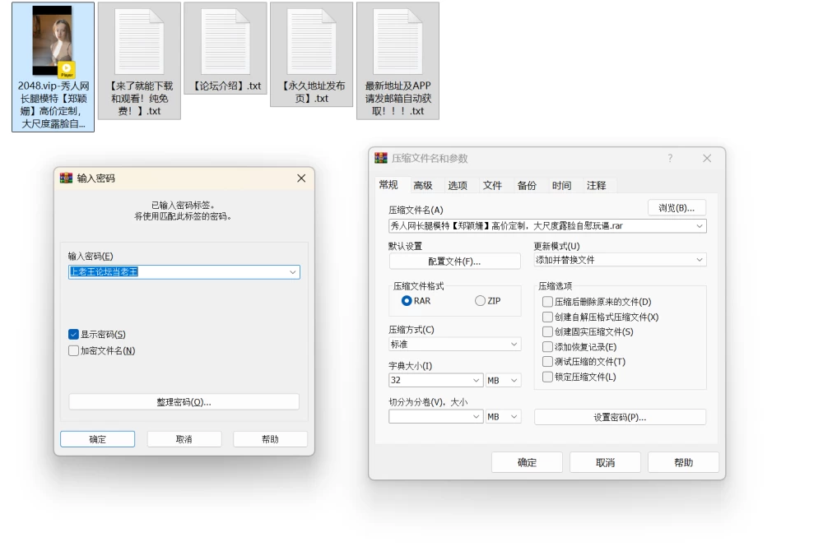
Task: Open the 切分为分卷 size dropdown
Action: click(476, 417)
